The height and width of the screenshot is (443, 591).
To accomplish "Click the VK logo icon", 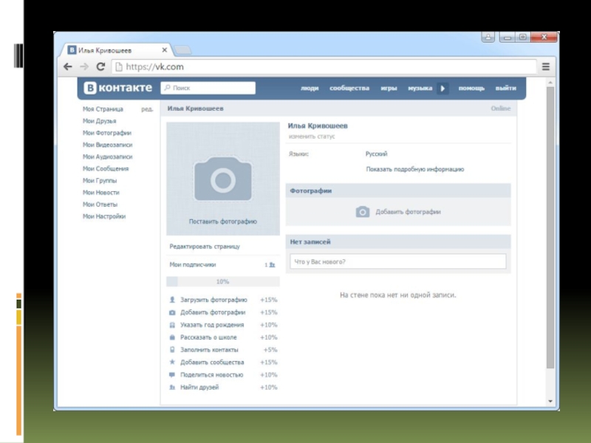I will pyautogui.click(x=89, y=88).
